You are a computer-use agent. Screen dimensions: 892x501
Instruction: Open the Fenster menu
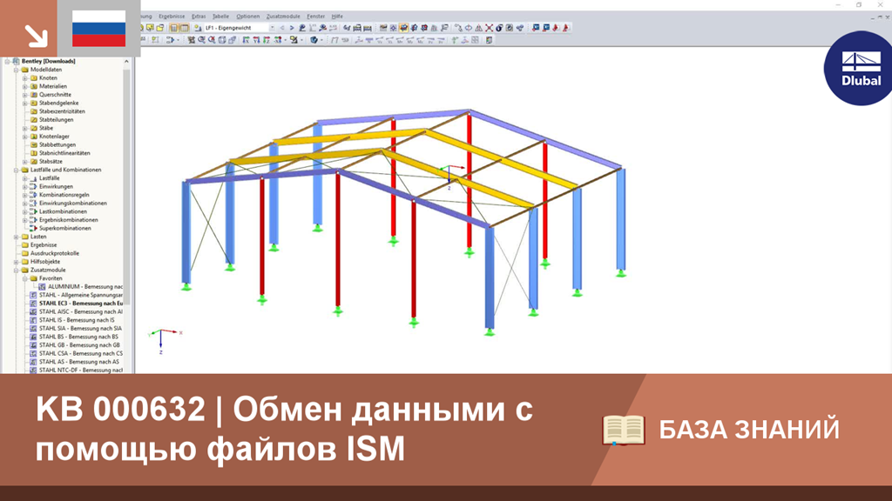pos(315,17)
